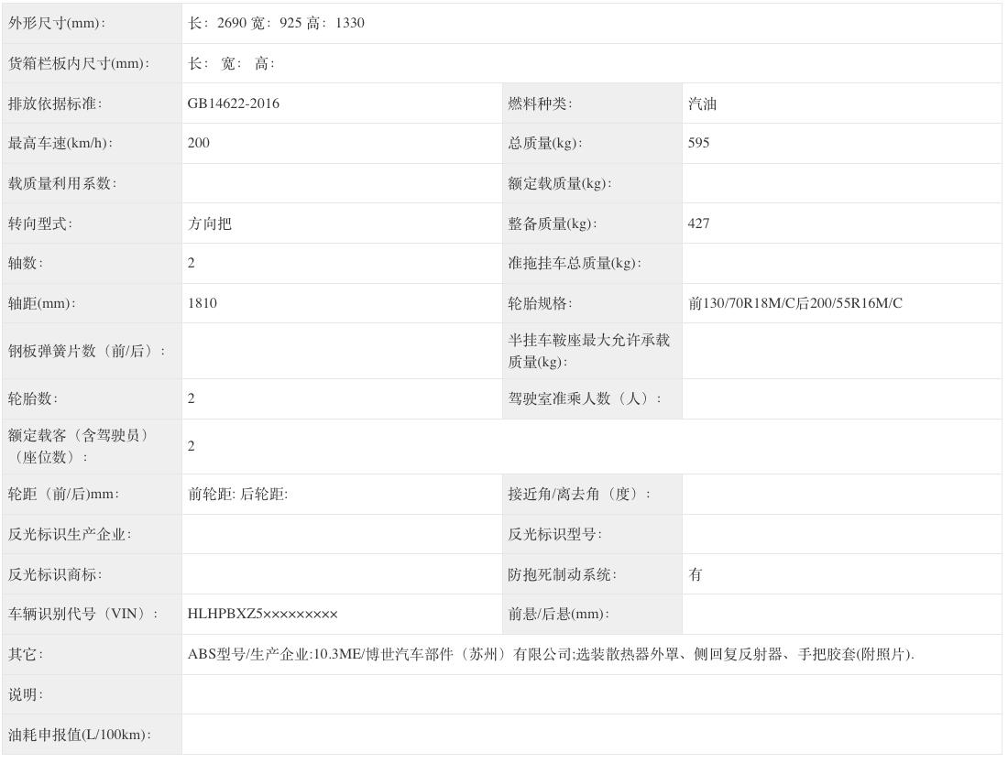Click the 半挂车鞍座最大允许承载质量(kg) label
1008x763 pixels.
pos(588,351)
